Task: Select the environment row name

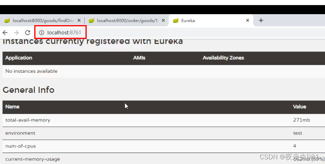Action: tap(20, 133)
